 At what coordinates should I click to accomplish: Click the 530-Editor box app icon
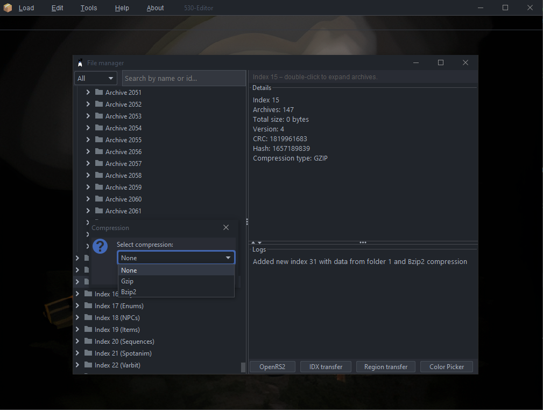pyautogui.click(x=8, y=8)
